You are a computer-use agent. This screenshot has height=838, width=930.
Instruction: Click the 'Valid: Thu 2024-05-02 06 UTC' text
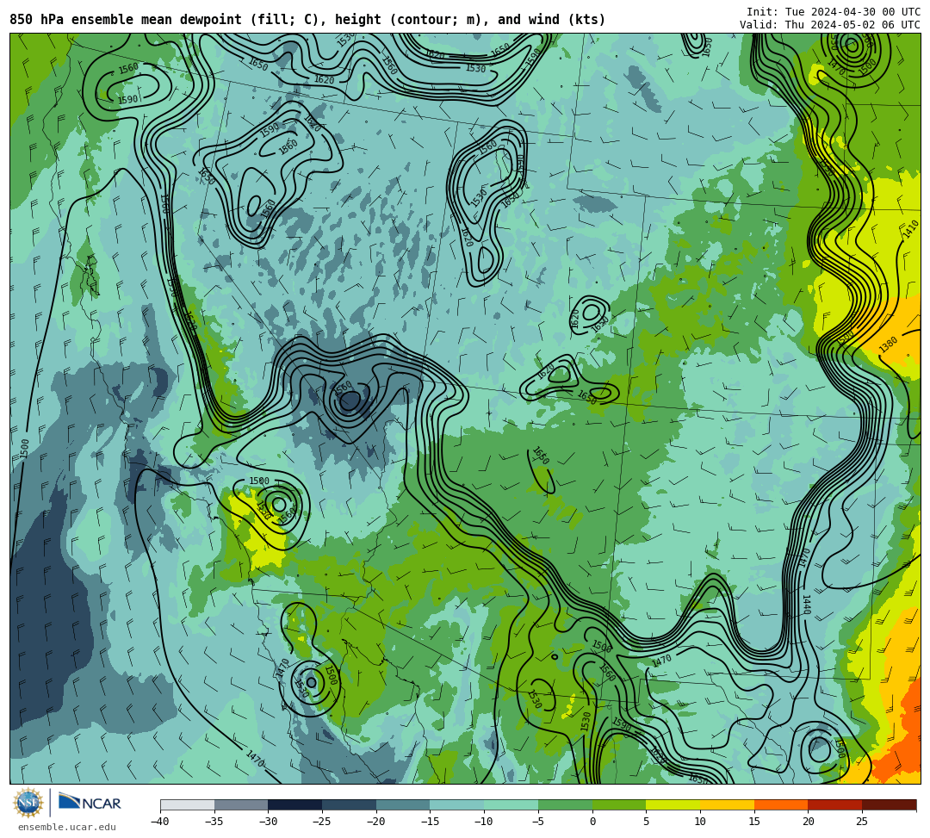[830, 25]
